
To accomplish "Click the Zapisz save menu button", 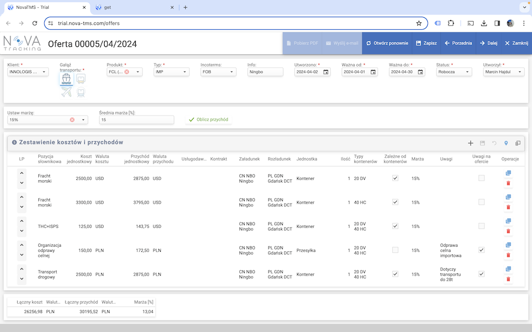I will pyautogui.click(x=426, y=43).
